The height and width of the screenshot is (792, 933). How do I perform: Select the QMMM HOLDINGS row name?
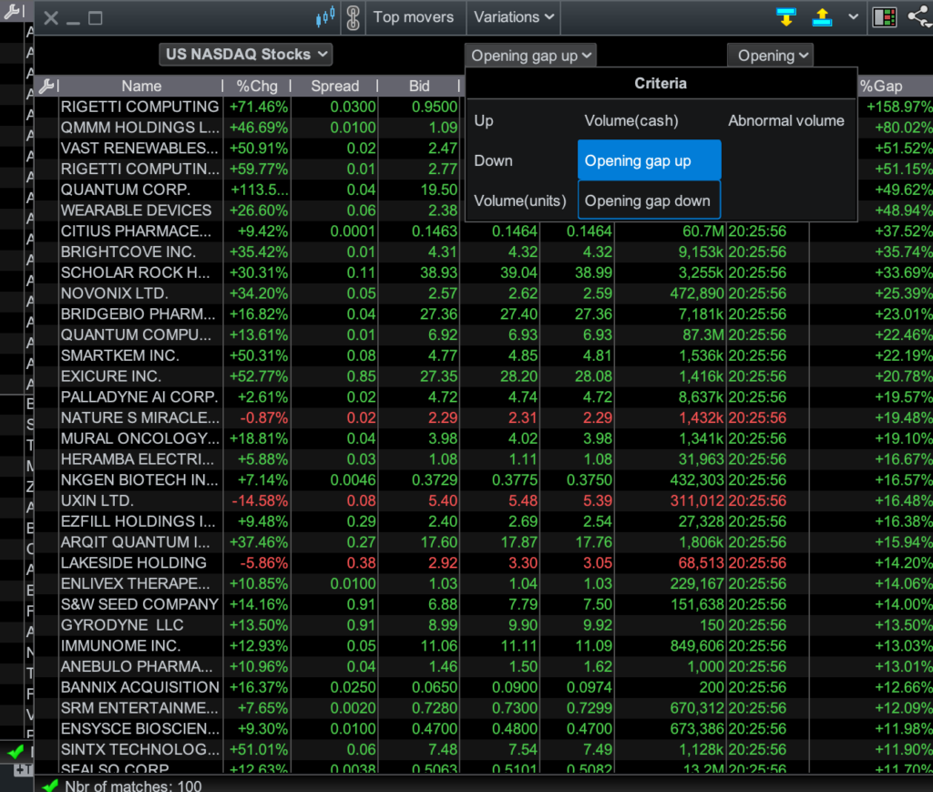point(139,128)
